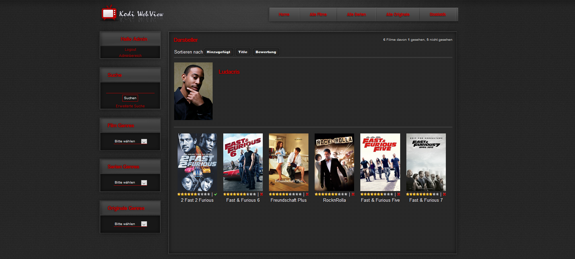
Task: Click star rating under Fast & Furious Five
Action: click(376, 194)
